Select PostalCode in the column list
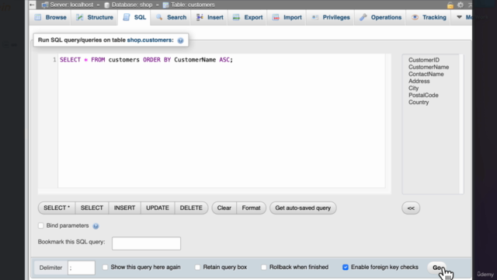The height and width of the screenshot is (280, 497). tap(423, 95)
